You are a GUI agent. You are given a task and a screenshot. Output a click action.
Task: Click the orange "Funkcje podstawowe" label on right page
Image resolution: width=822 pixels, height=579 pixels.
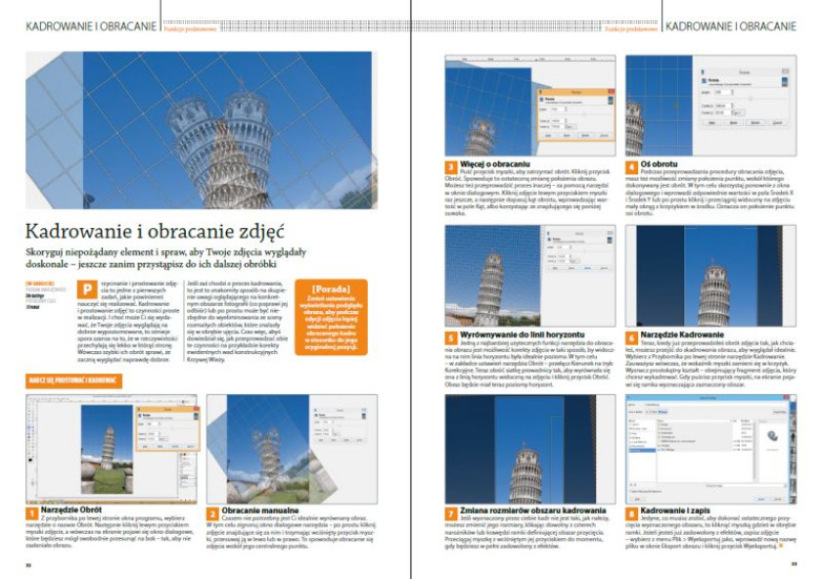[x=631, y=29]
